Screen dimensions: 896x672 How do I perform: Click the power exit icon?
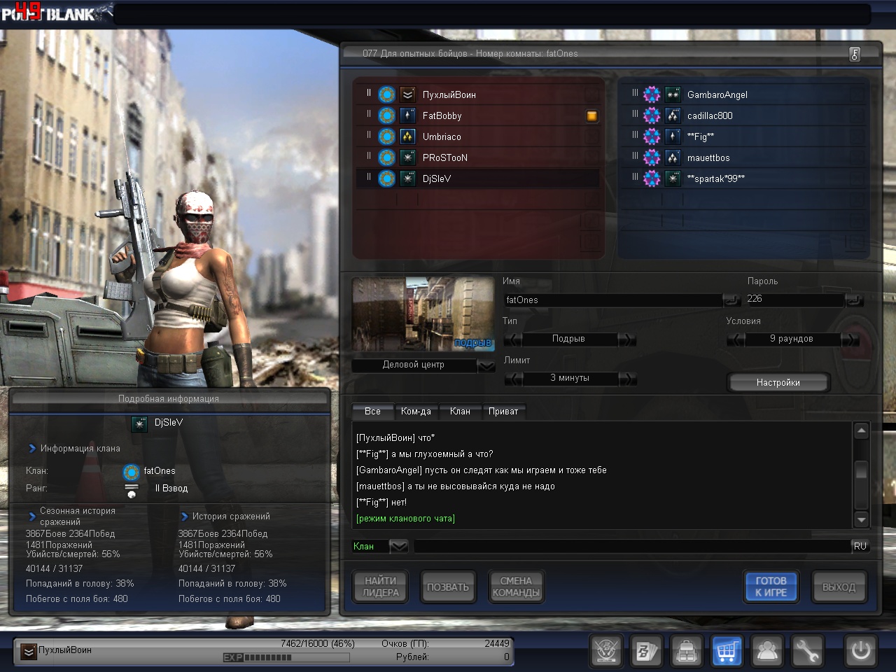click(x=860, y=651)
